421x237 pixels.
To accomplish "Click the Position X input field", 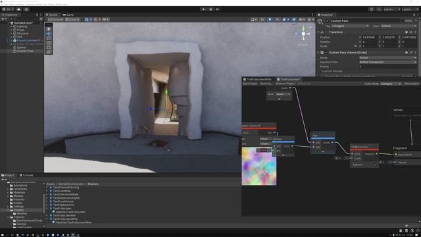I will [x=370, y=38].
